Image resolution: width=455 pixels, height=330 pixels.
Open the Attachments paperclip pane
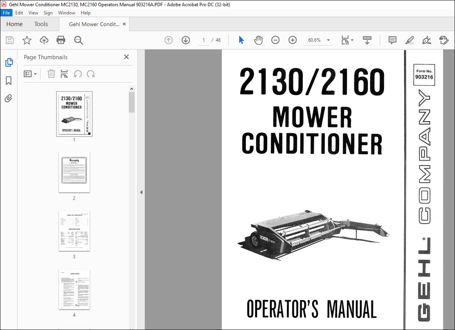coord(9,99)
